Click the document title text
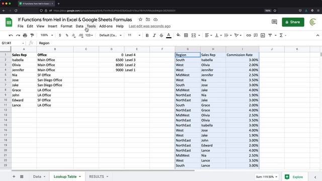 coord(75,20)
